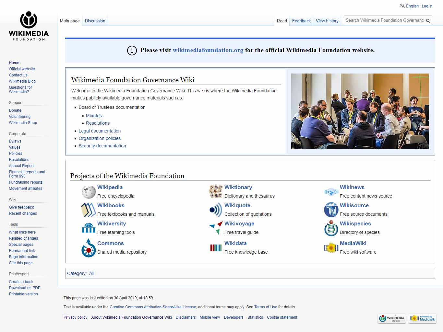Click the Wikiversity globe-hat icon
Image resolution: width=443 pixels, height=332 pixels.
pyautogui.click(x=88, y=228)
